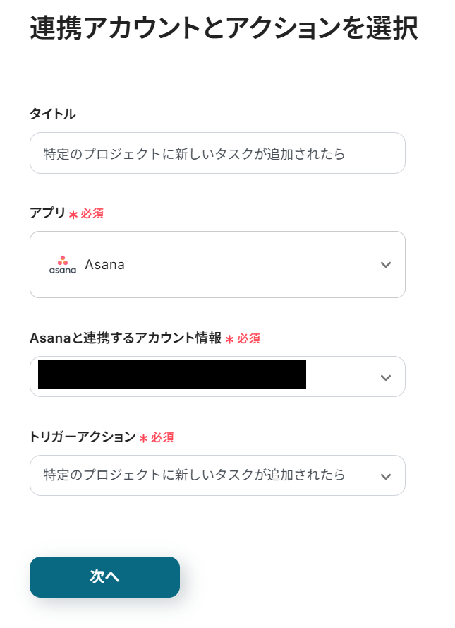Click the red asterisk beside アプリ
Screen dimensions: 455x628
tap(73, 214)
